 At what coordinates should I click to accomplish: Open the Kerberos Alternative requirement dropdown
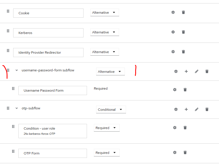(x=104, y=32)
